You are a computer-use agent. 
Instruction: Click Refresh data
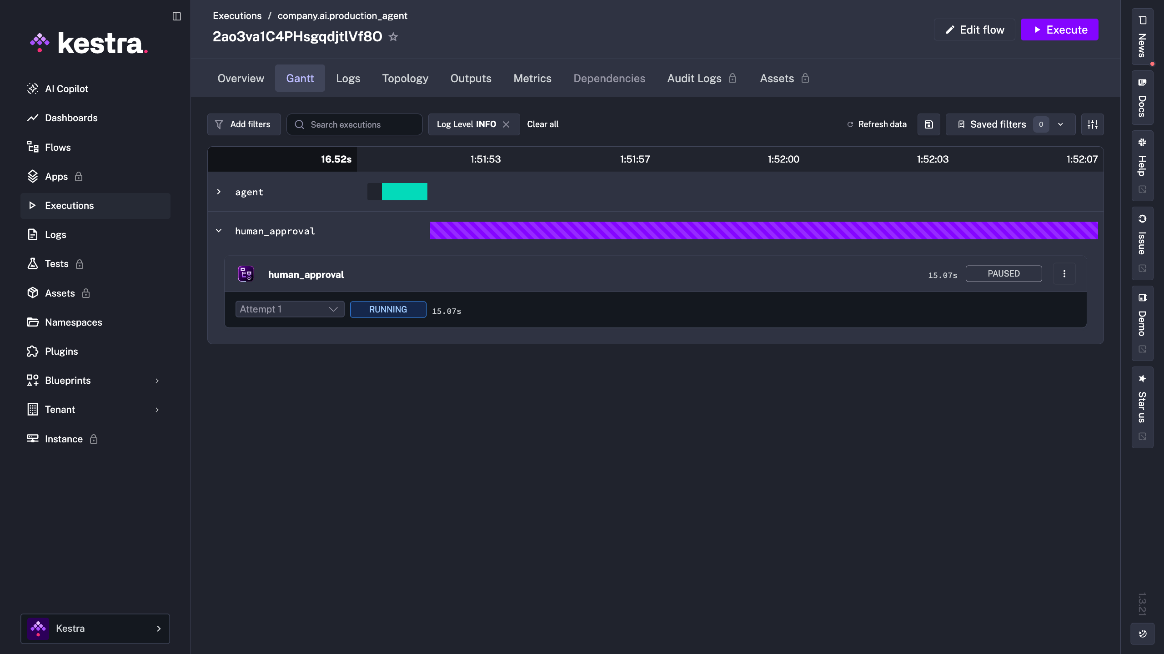(877, 124)
